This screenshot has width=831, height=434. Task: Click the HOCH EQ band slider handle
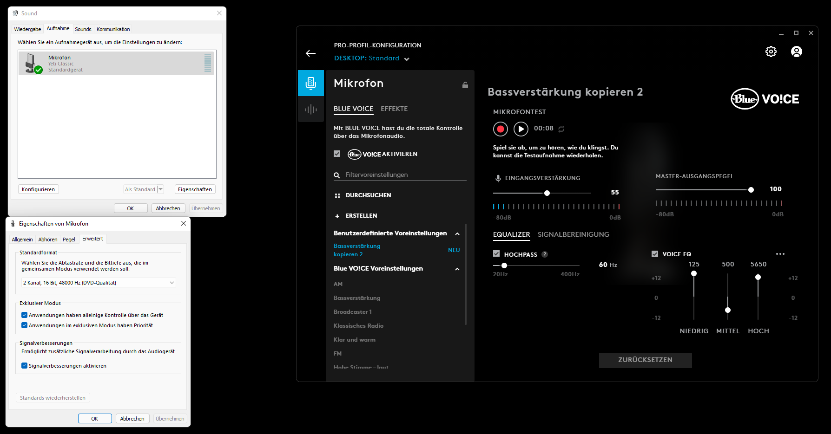coord(758,277)
